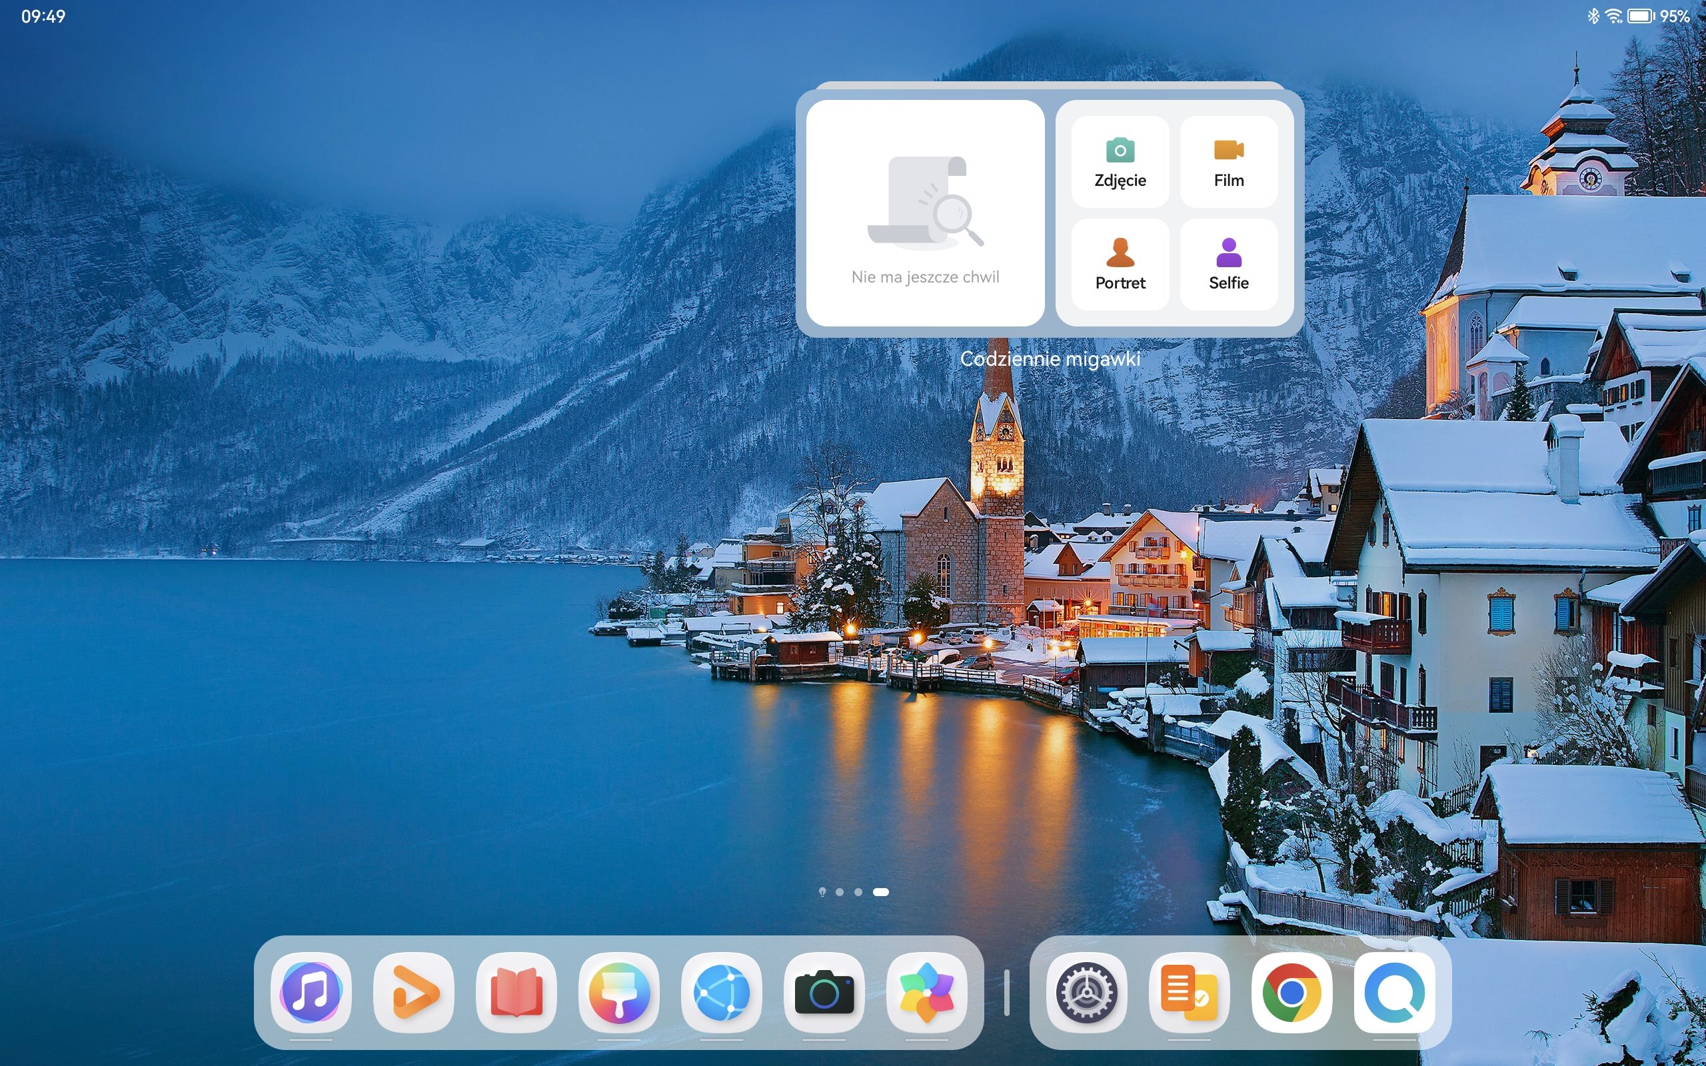Tap the Zdjęcie photo shortcut
The image size is (1706, 1066).
click(1120, 162)
